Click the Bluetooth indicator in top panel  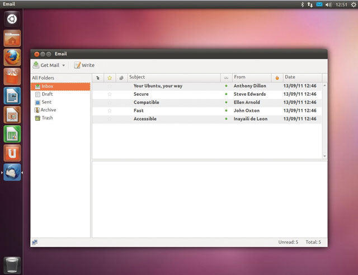pos(302,4)
